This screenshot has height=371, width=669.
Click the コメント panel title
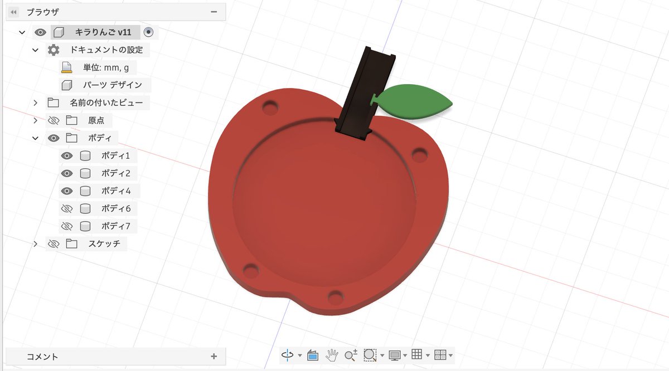click(42, 357)
